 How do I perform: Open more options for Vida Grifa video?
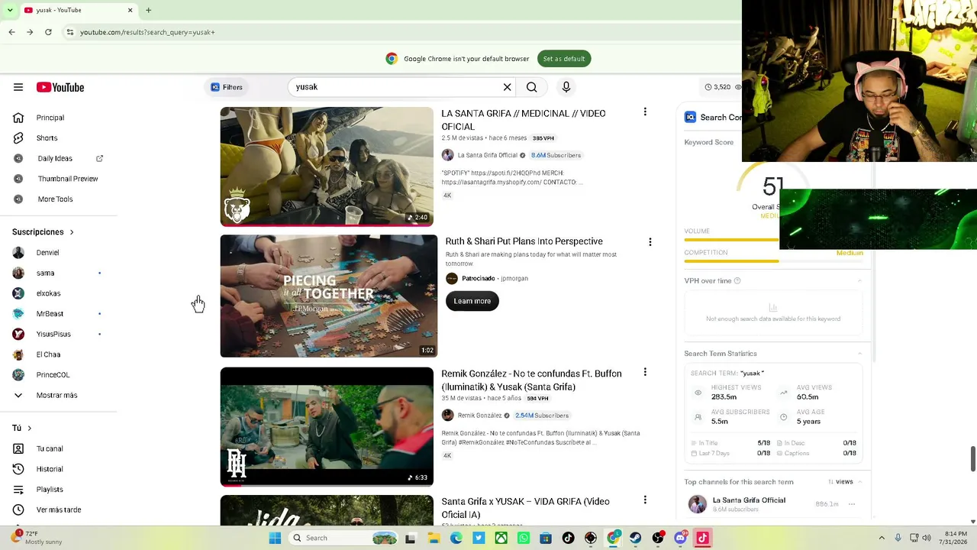[645, 500]
